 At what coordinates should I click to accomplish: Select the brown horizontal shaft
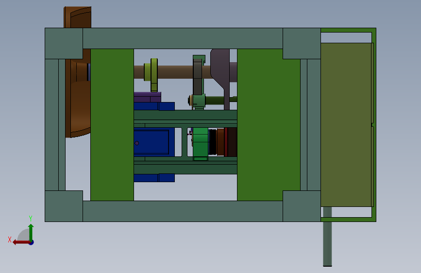[x=176, y=72]
